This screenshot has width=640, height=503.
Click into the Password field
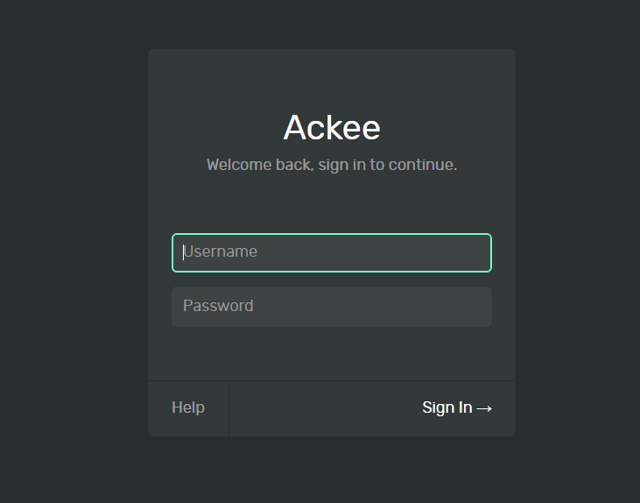pyautogui.click(x=332, y=307)
